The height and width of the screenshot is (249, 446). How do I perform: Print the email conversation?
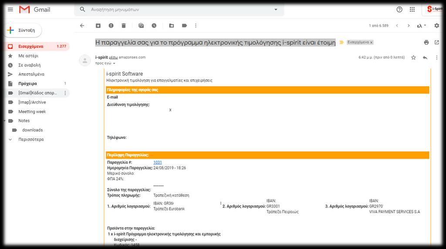pyautogui.click(x=426, y=42)
